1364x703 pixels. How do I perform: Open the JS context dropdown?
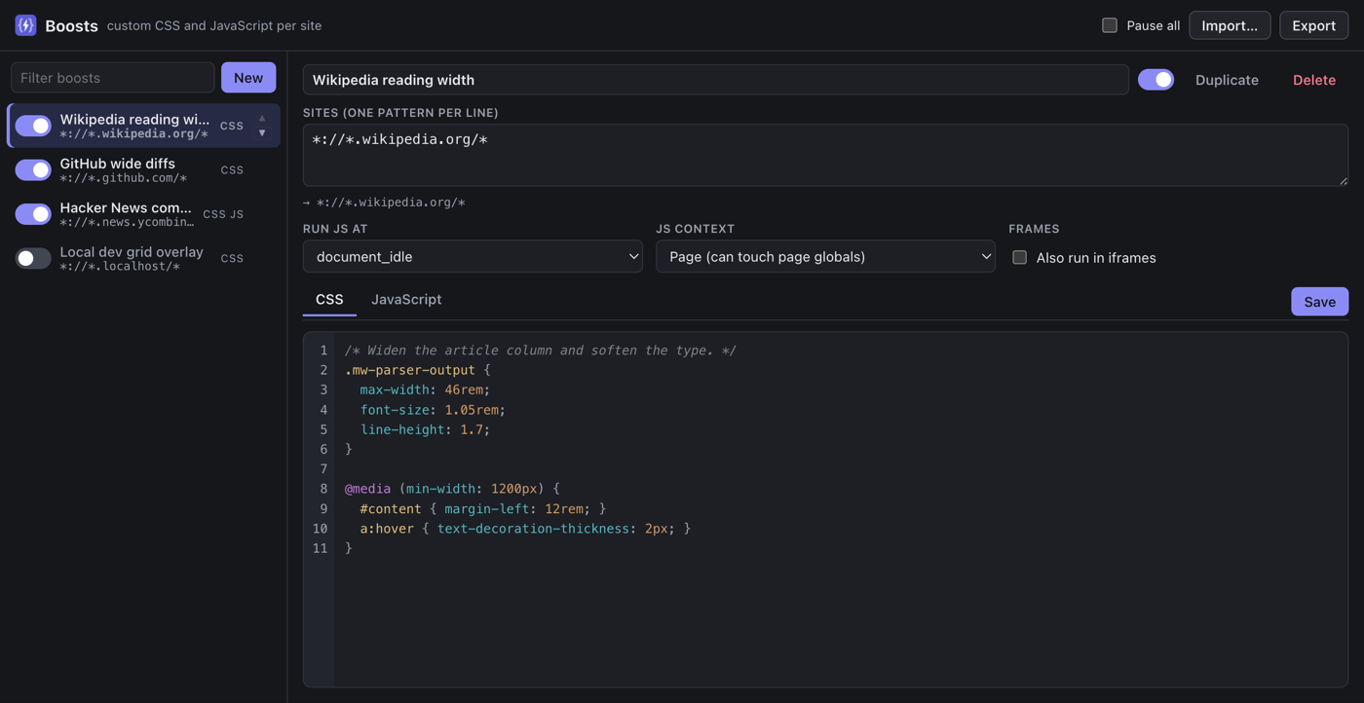[825, 256]
